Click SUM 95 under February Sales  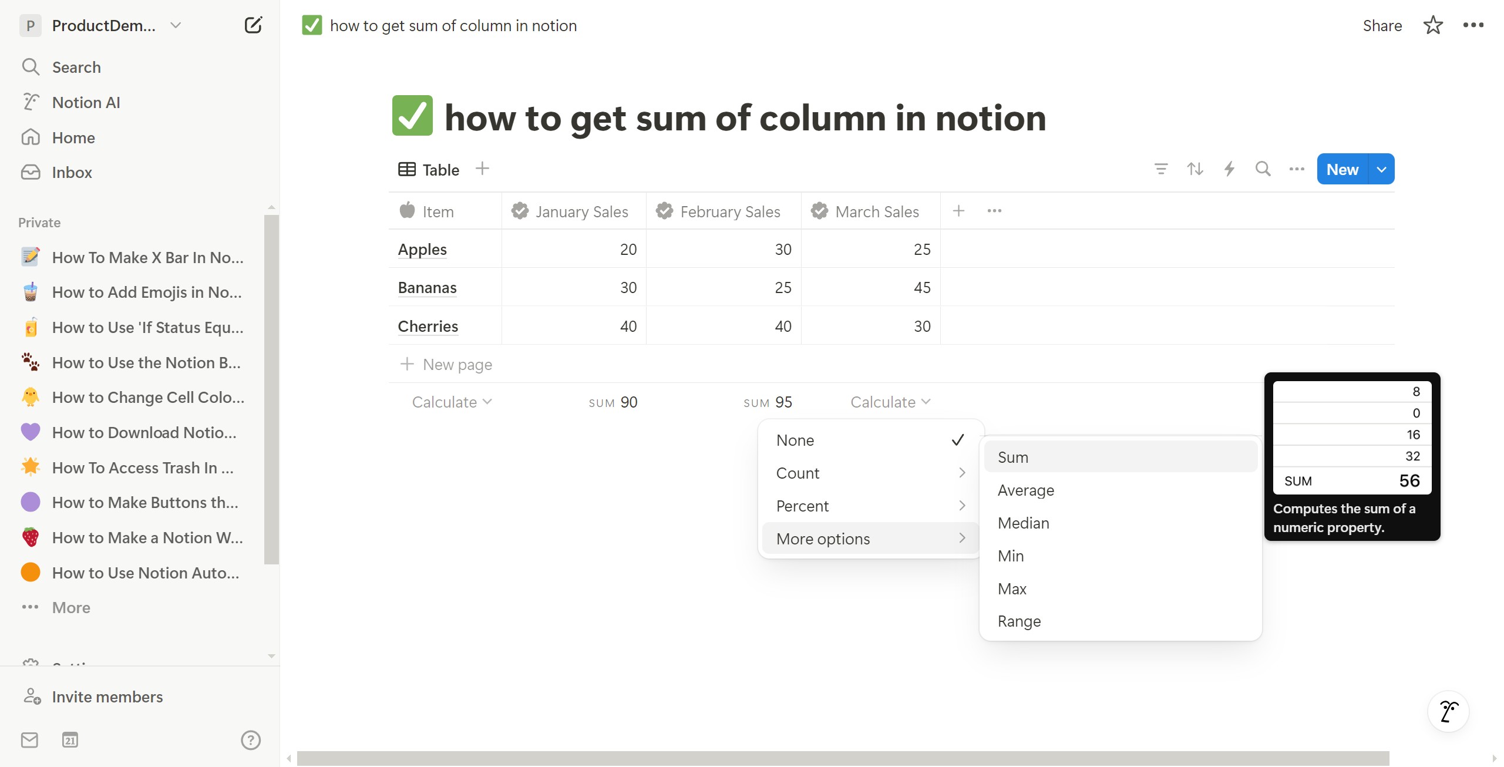(x=768, y=402)
